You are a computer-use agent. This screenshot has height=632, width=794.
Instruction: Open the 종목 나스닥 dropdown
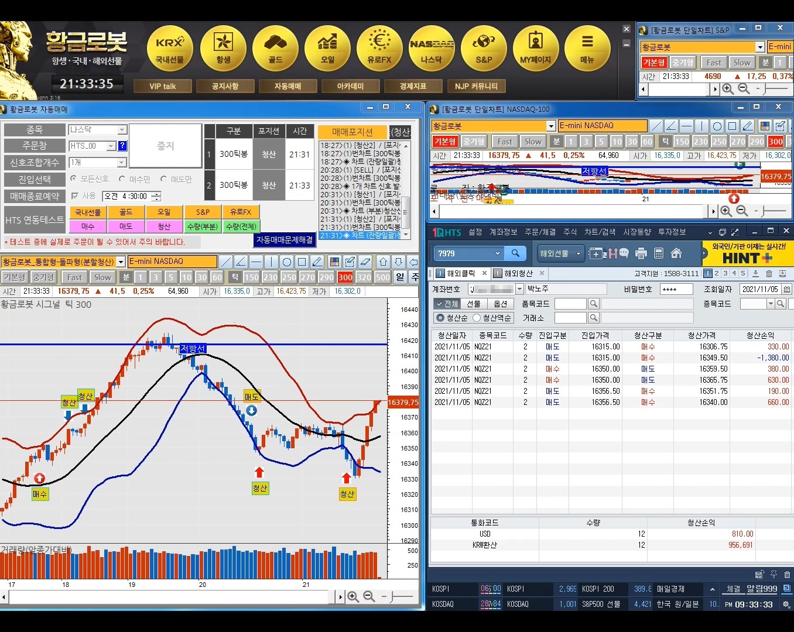click(x=122, y=130)
